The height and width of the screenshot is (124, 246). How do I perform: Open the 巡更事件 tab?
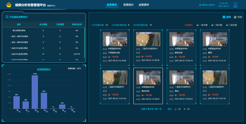[x=144, y=5]
